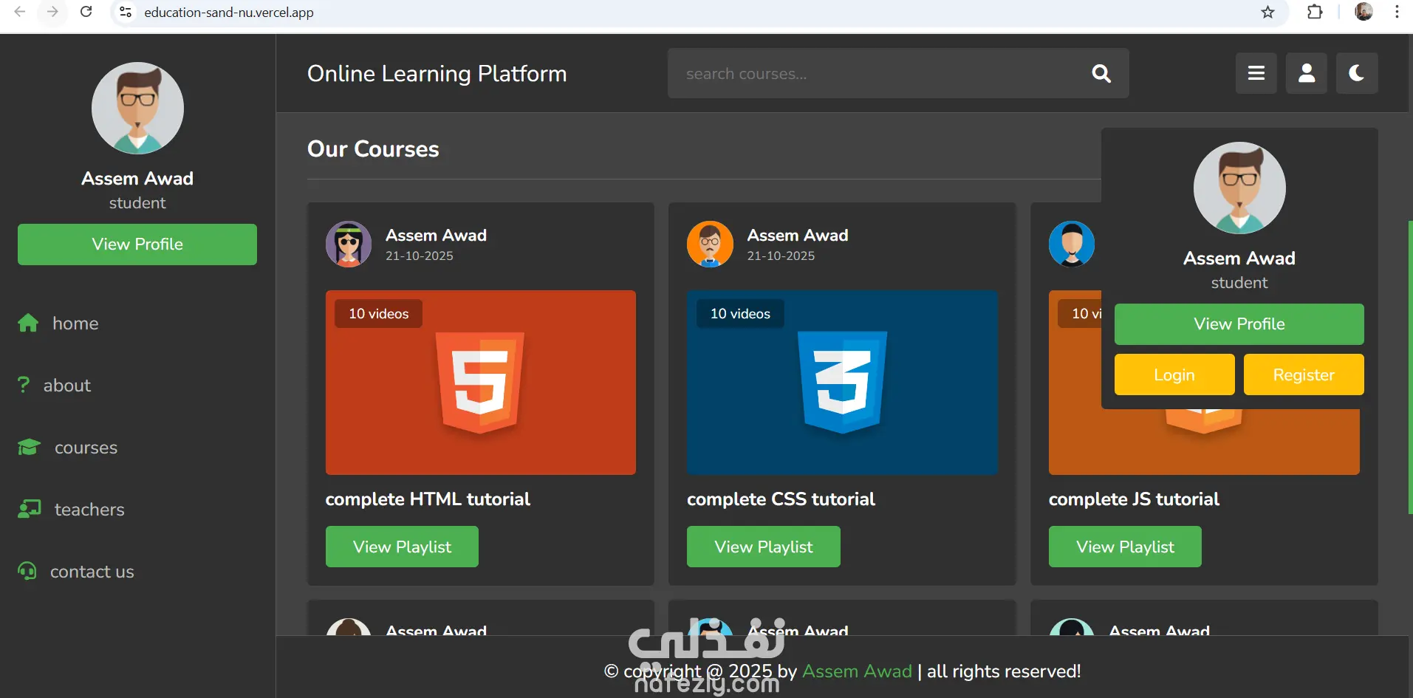This screenshot has height=698, width=1413.
Task: Click 10 videos badge on HTML course
Action: coord(379,313)
